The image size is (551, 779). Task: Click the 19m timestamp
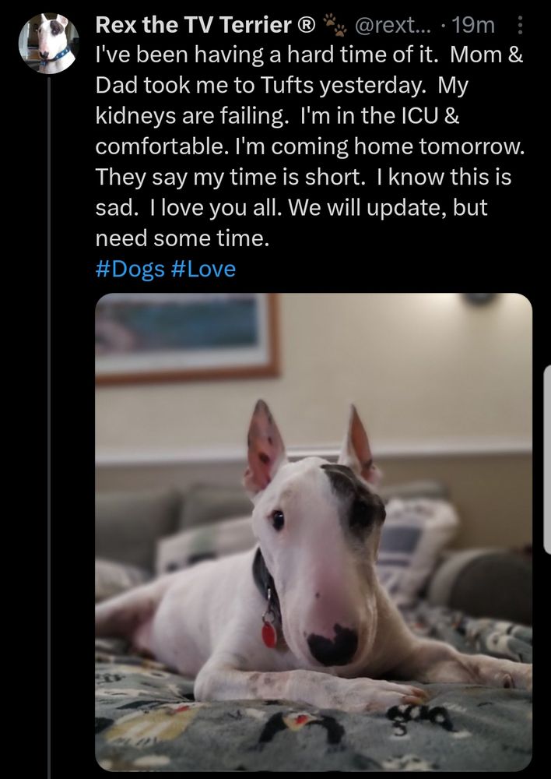click(x=473, y=25)
